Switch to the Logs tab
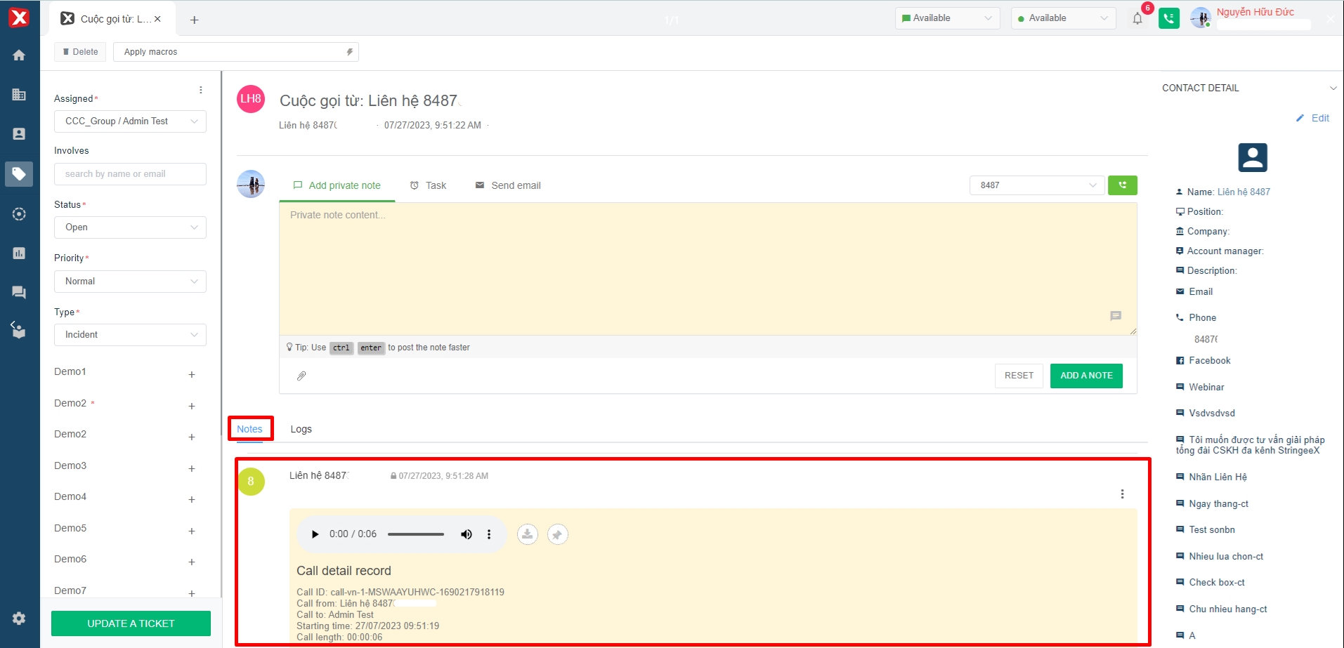The image size is (1344, 648). point(301,429)
